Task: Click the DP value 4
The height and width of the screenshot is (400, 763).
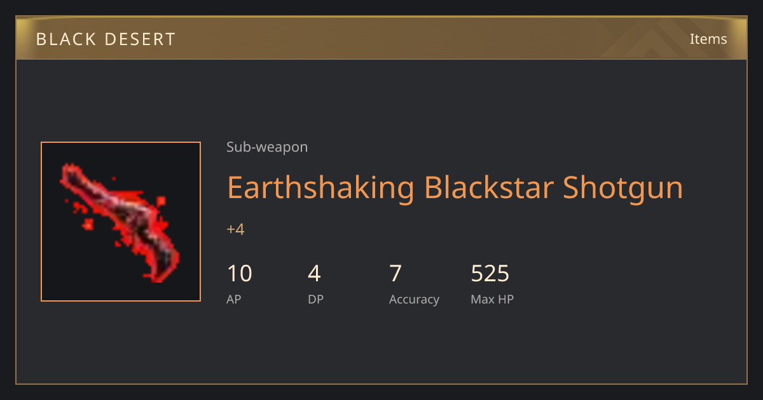Action: click(314, 274)
